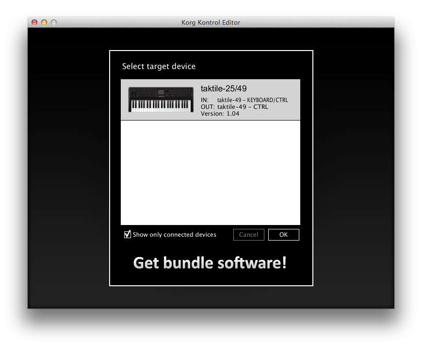Click the IN: taktile-49 - KEYBOARD/CTRL line

click(x=244, y=100)
